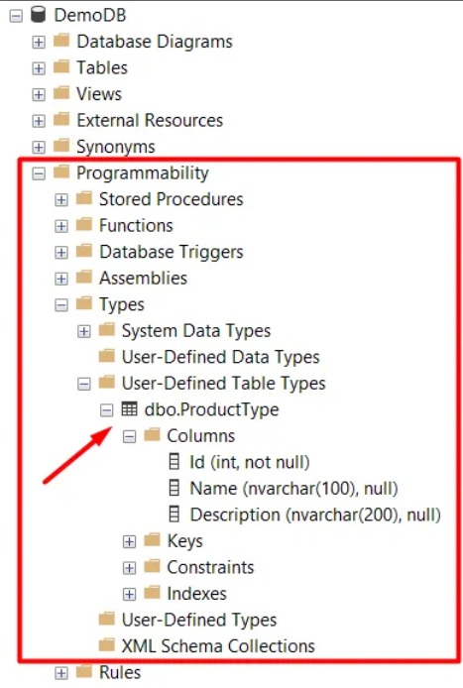Select the User-Defined Types item

point(199,620)
